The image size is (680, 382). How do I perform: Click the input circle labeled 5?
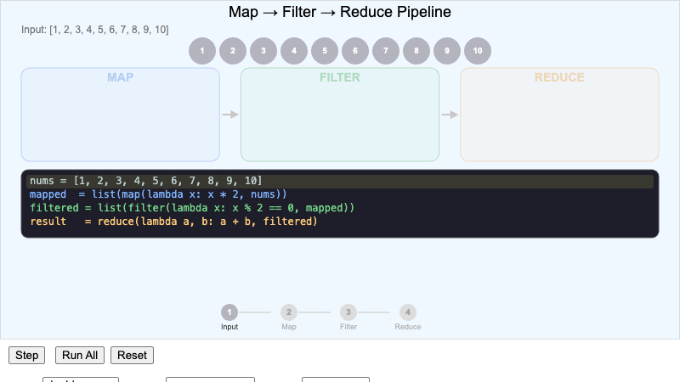325,51
